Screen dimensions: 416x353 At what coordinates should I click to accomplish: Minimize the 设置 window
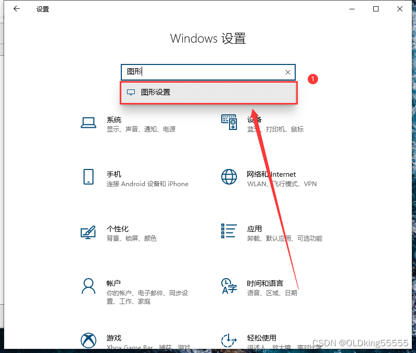352,9
